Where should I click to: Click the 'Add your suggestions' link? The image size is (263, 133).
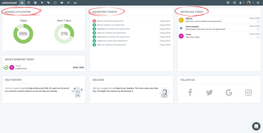coord(102,88)
